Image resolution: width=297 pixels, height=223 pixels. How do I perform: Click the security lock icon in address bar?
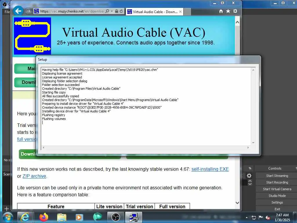click(117, 11)
